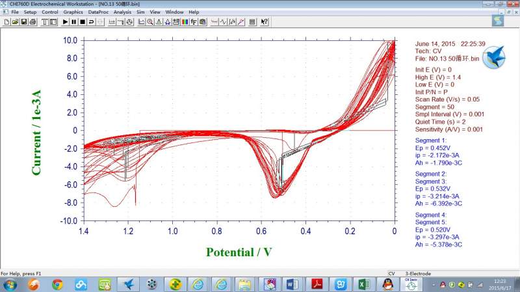Save data using the floppy disk icon

coord(24,22)
